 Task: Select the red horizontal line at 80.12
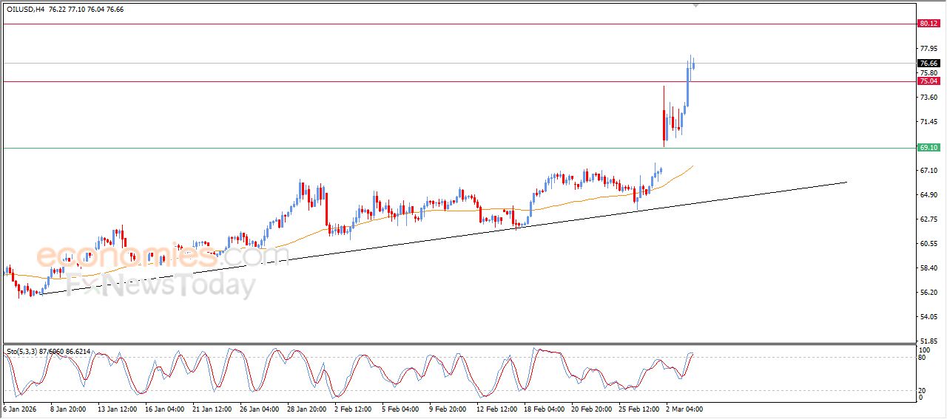pyautogui.click(x=370, y=24)
